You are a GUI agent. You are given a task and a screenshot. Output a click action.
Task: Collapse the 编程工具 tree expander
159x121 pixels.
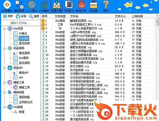[4, 83]
